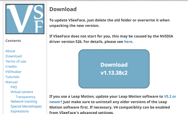
Task: Open Tutorials from the contents list
Action: click(x=12, y=77)
